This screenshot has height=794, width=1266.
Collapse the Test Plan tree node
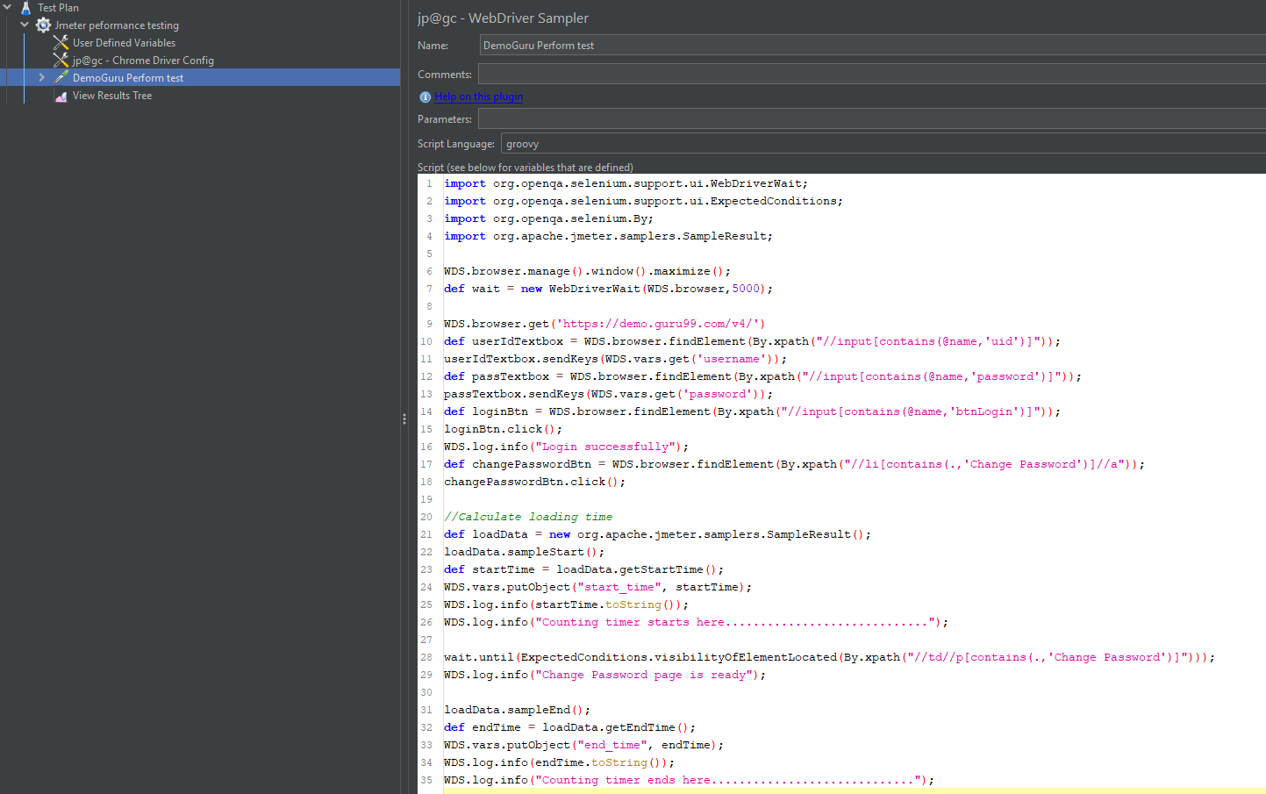click(7, 7)
